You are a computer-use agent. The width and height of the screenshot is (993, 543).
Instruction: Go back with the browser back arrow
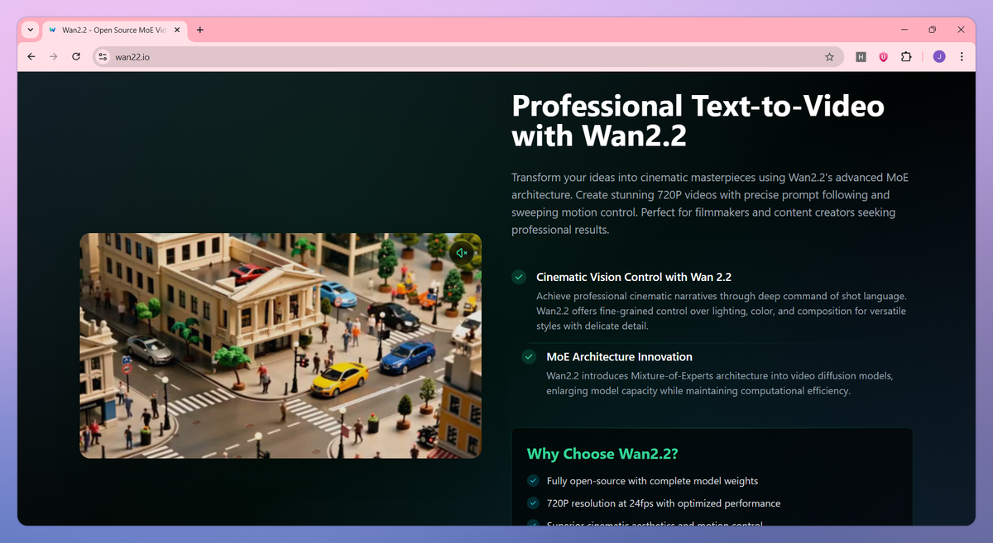31,57
